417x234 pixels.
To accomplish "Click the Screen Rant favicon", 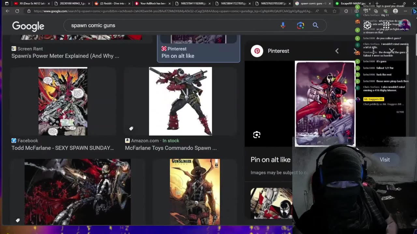I will (14, 49).
